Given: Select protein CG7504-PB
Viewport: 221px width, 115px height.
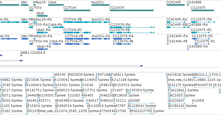Looking at the screenshot, I should point(77,39).
